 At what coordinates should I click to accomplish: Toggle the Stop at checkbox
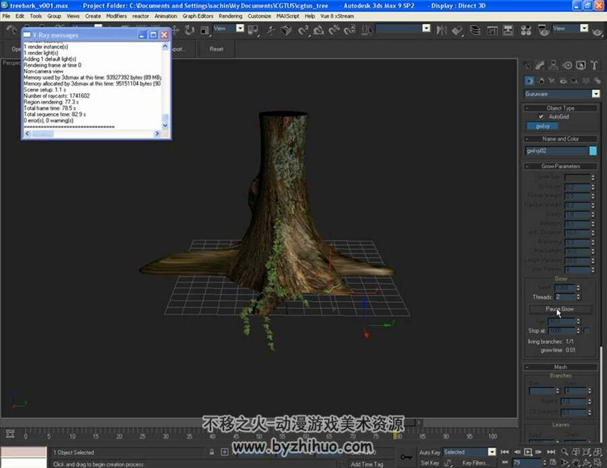coord(586,330)
